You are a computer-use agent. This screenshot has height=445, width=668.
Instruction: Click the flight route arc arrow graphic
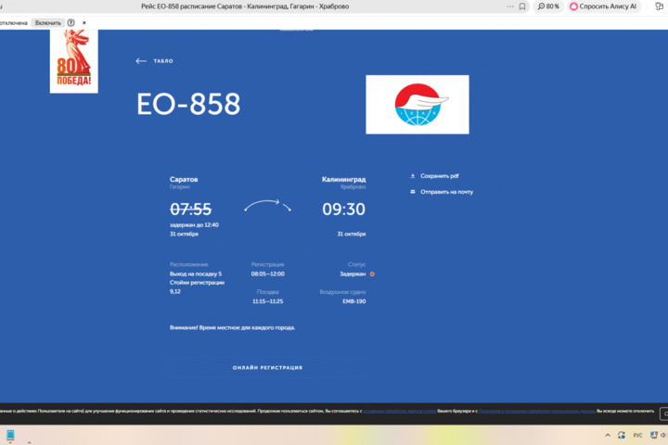(x=267, y=205)
